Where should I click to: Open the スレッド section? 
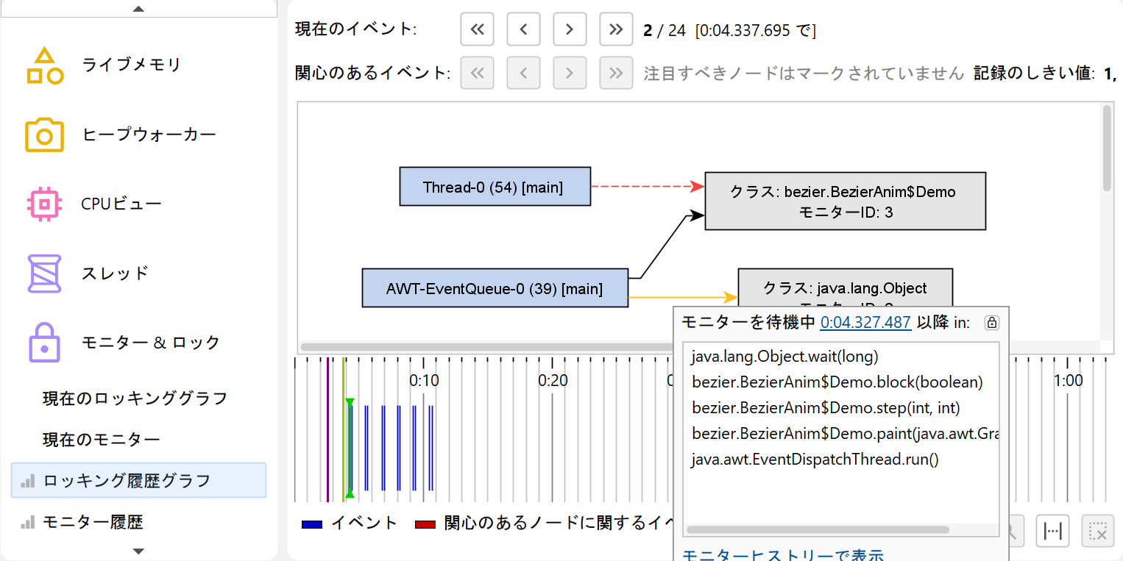pyautogui.click(x=115, y=273)
